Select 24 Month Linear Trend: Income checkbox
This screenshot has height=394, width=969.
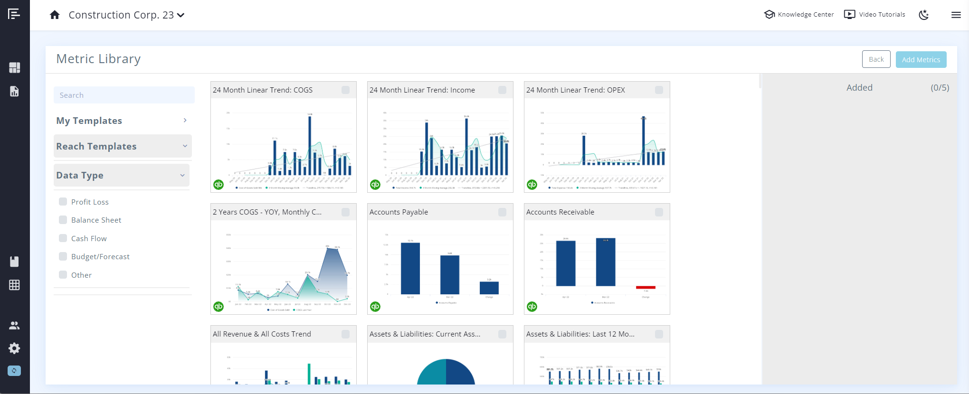click(502, 90)
